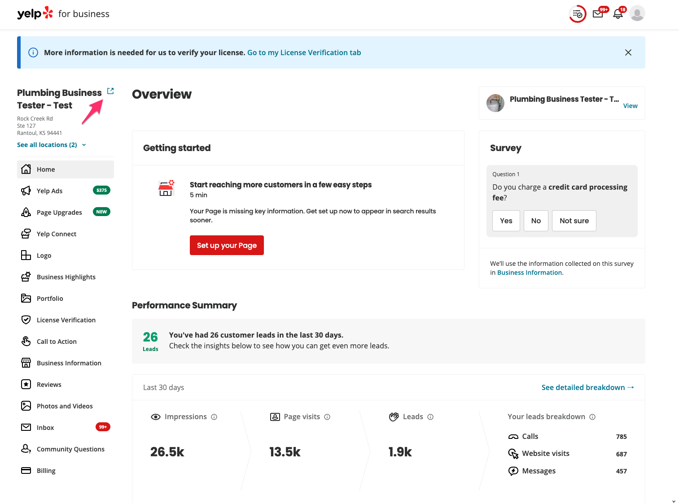Click the business photo thumbnail
The width and height of the screenshot is (679, 503).
tap(495, 103)
